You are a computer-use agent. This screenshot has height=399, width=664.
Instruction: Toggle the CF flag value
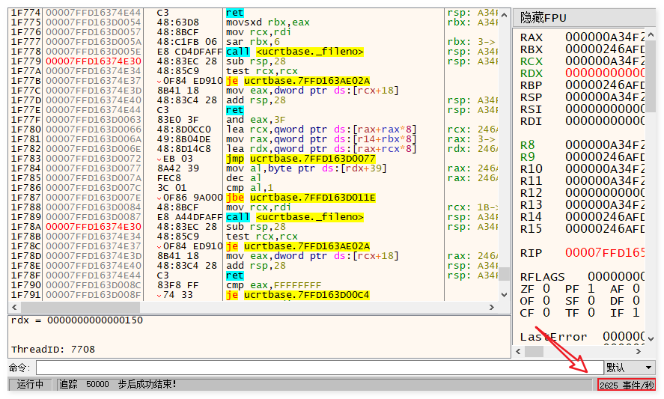546,312
